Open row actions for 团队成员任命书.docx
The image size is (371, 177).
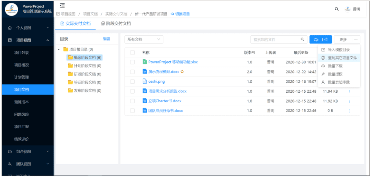(x=349, y=111)
